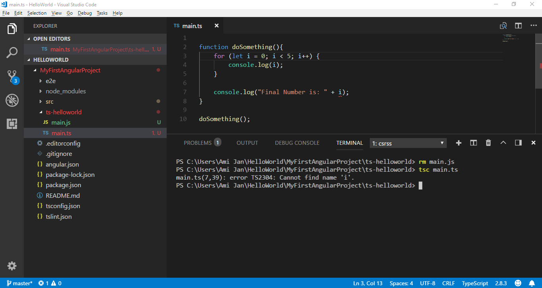Change encoding via UTF-8 status item
This screenshot has width=542, height=288.
point(428,283)
